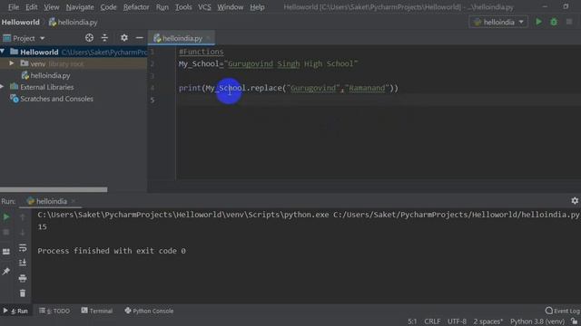Print the Run console output

pos(23,278)
